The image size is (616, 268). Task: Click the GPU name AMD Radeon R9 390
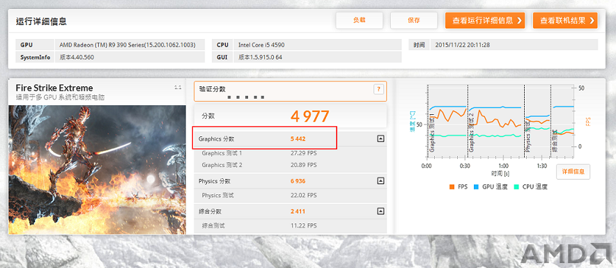tap(128, 45)
